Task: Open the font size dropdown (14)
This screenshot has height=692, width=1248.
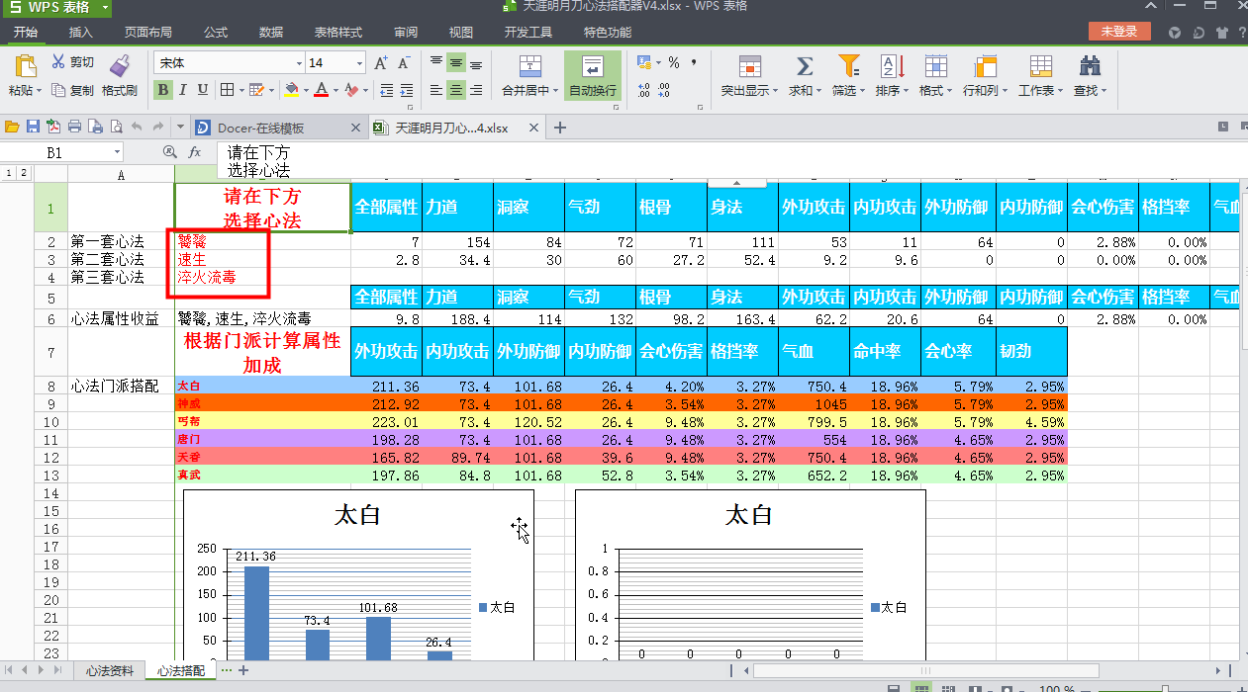Action: coord(359,63)
